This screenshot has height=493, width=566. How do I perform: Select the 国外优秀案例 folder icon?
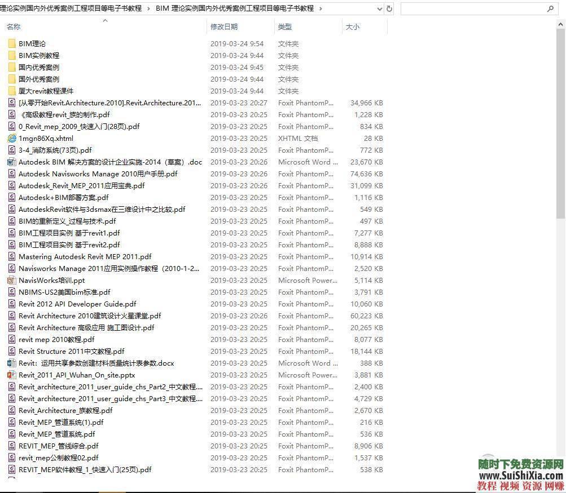[12, 79]
